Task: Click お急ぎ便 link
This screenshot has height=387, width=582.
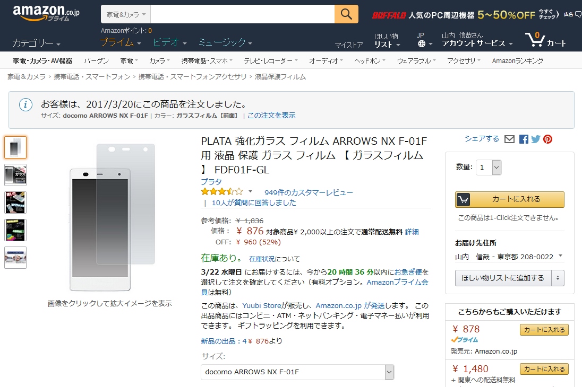Action: click(408, 272)
